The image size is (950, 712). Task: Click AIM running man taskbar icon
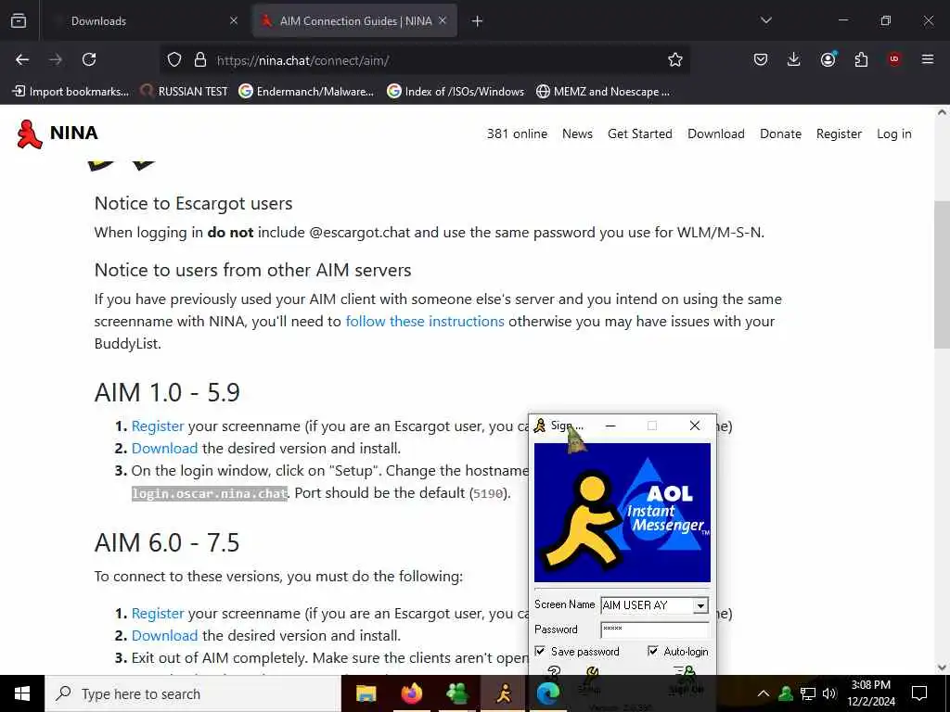pyautogui.click(x=503, y=693)
